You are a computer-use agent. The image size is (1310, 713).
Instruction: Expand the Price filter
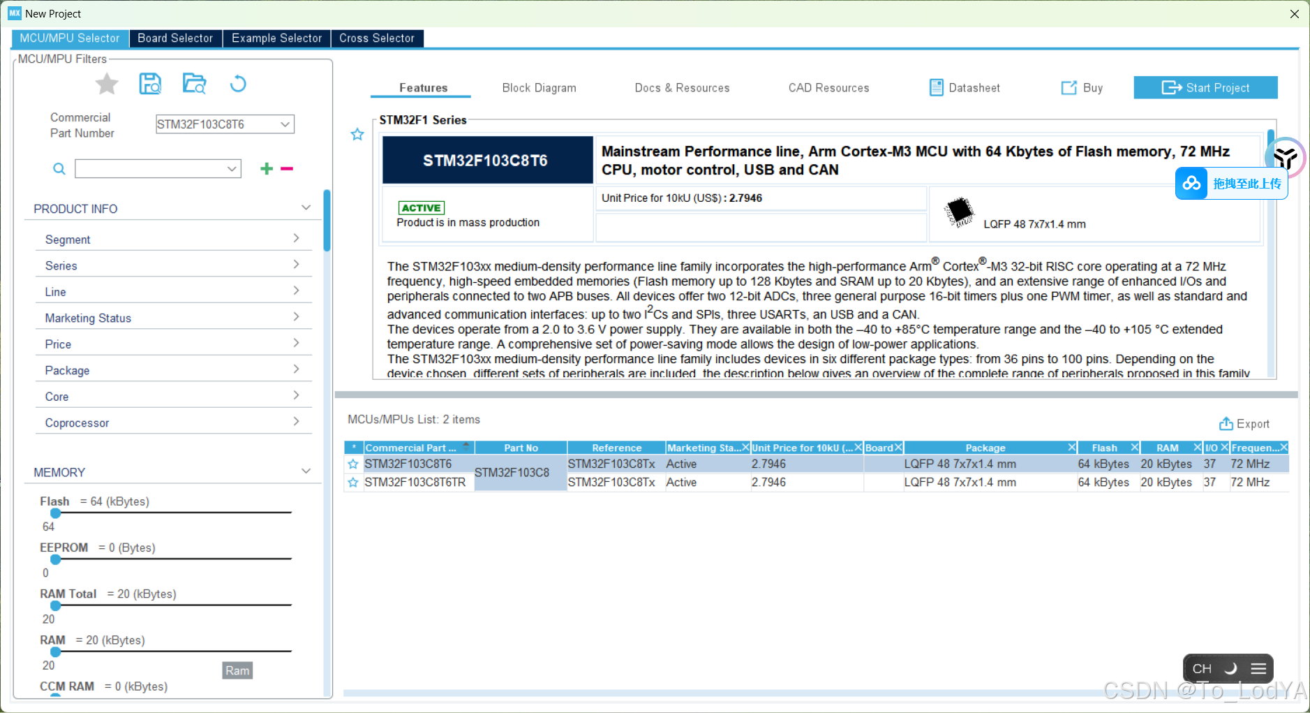coord(296,344)
